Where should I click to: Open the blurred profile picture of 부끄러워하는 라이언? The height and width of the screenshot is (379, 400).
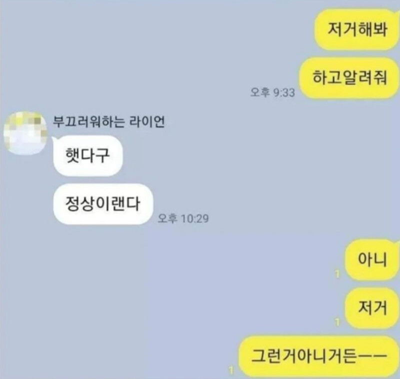[25, 133]
